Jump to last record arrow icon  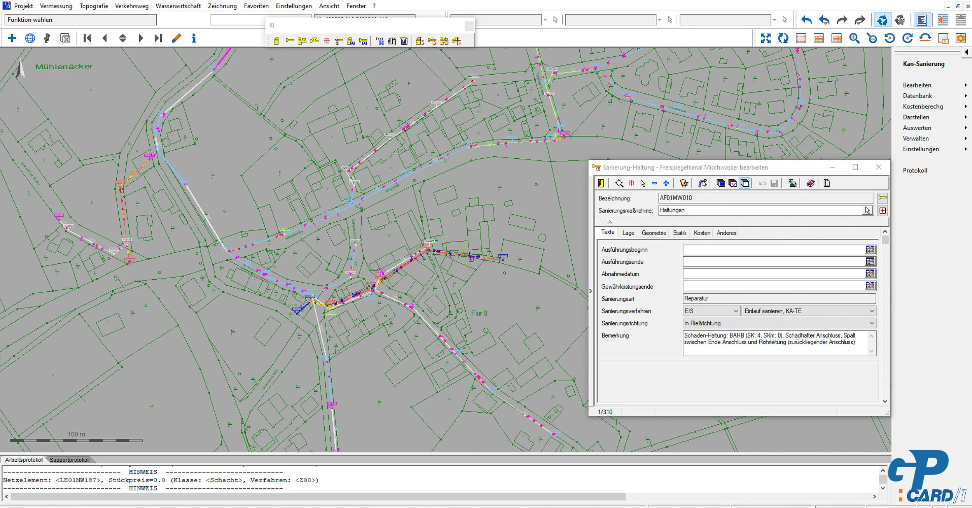click(x=158, y=38)
